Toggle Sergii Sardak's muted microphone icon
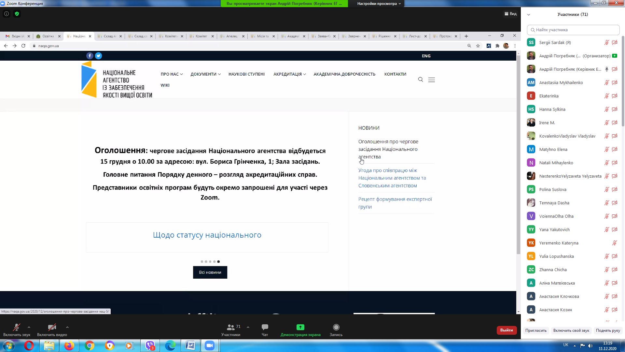Image resolution: width=625 pixels, height=352 pixels. click(606, 43)
